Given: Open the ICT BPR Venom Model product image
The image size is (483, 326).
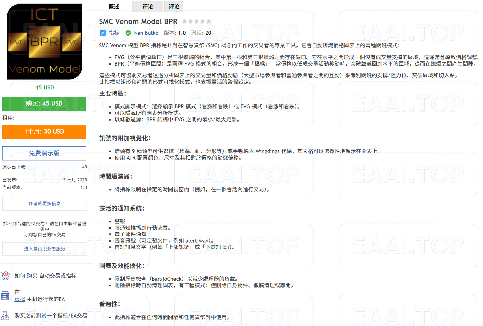Looking at the screenshot, I should [x=44, y=42].
